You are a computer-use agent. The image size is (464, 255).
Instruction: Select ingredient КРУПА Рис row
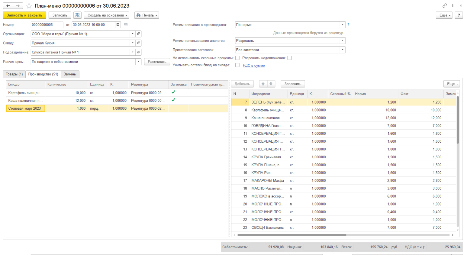(x=343, y=173)
